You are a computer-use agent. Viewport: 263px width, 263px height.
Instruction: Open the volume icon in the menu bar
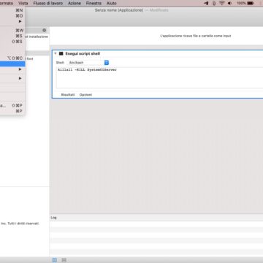click(229, 3)
